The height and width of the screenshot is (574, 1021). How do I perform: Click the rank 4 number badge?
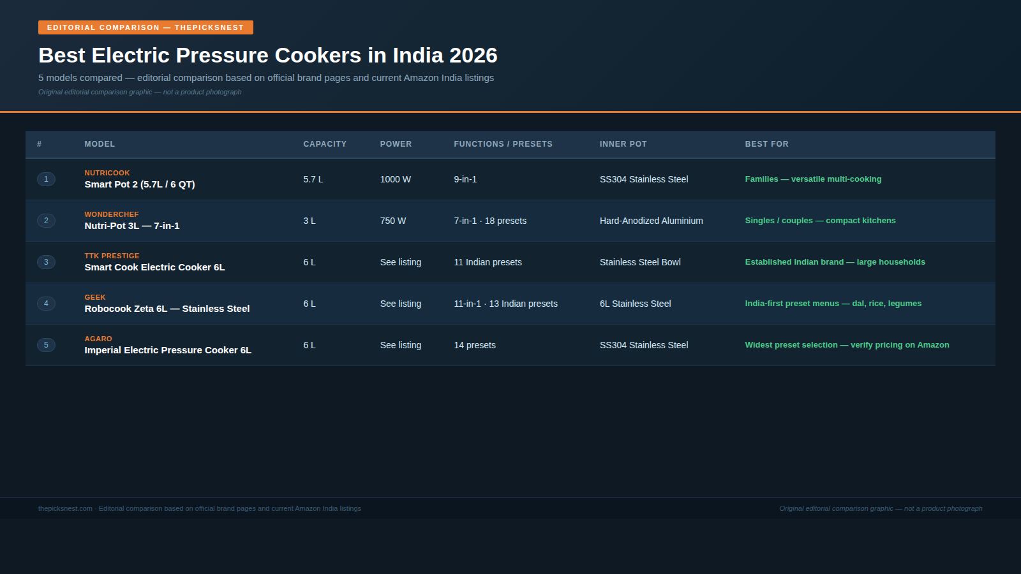[x=46, y=304]
